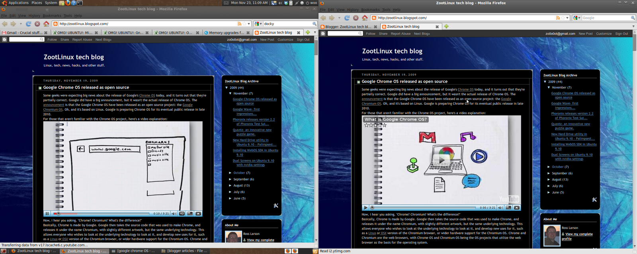Image resolution: width=637 pixels, height=254 pixels.
Task: Expand October archive in left window
Action: point(230,173)
